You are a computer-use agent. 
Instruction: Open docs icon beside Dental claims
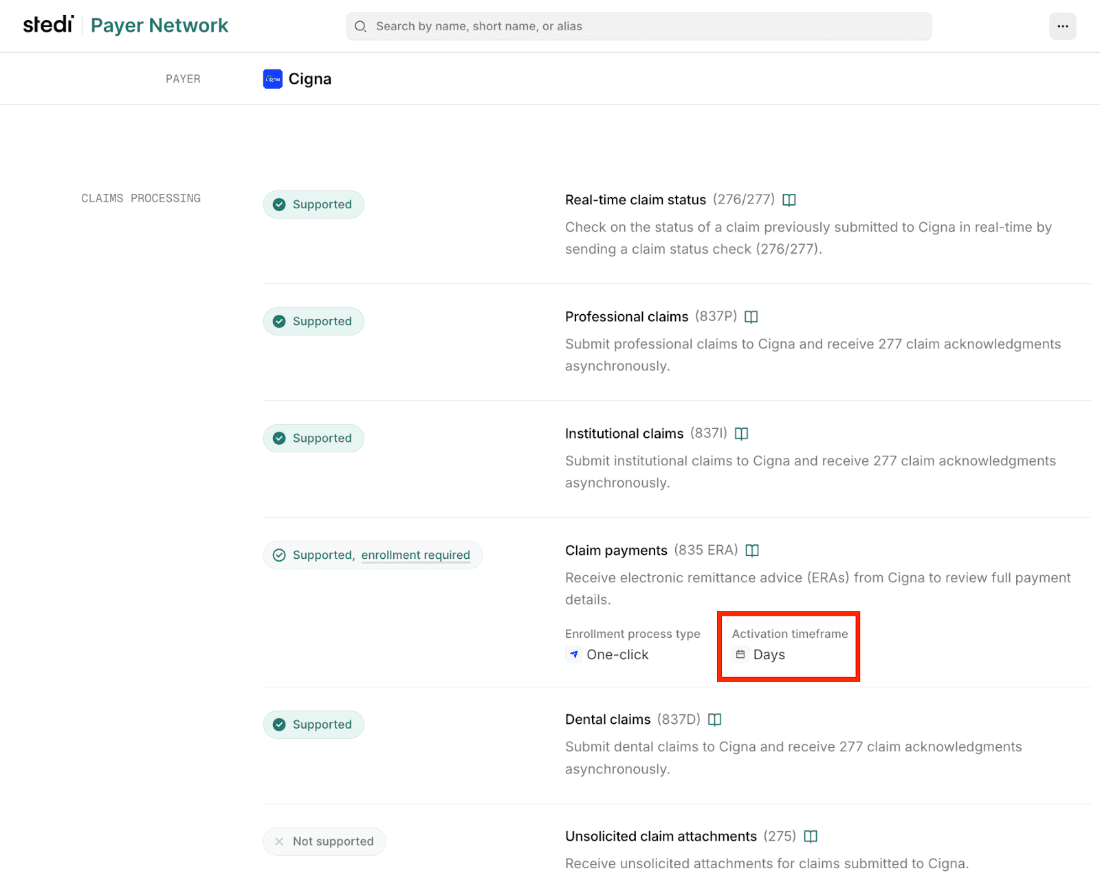point(715,720)
